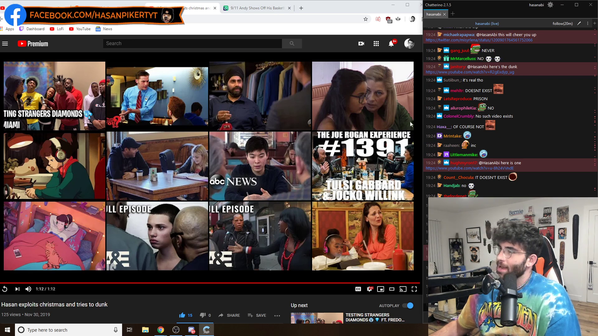Open the YouTube account avatar menu
The image size is (598, 336).
(x=409, y=44)
